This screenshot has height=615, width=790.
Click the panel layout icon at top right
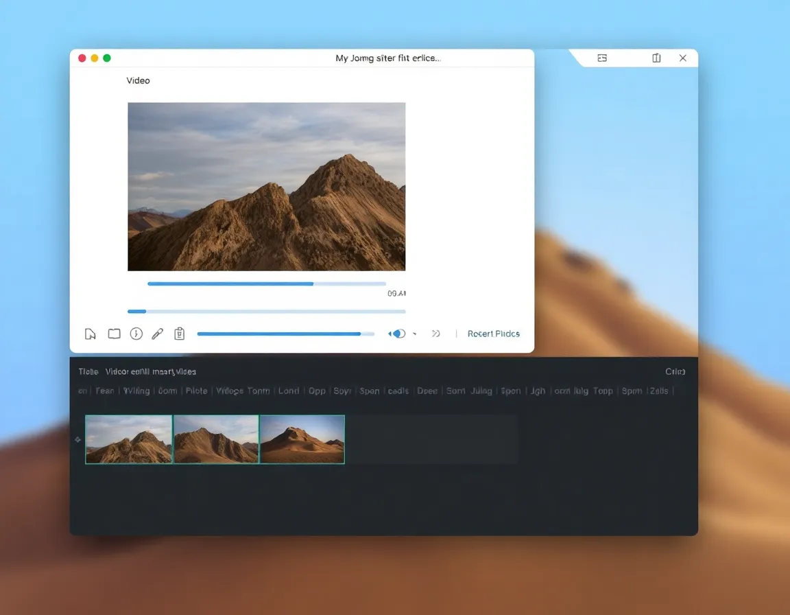[x=602, y=58]
